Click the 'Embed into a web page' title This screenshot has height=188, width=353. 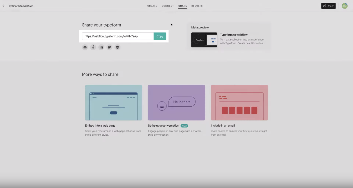coord(100,126)
